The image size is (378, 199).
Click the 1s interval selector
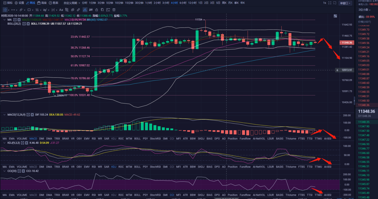(325, 3)
